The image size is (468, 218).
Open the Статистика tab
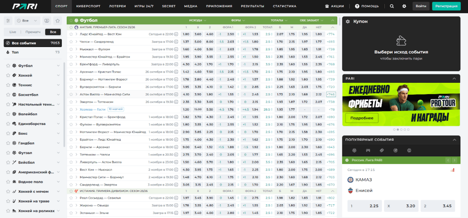[285, 6]
